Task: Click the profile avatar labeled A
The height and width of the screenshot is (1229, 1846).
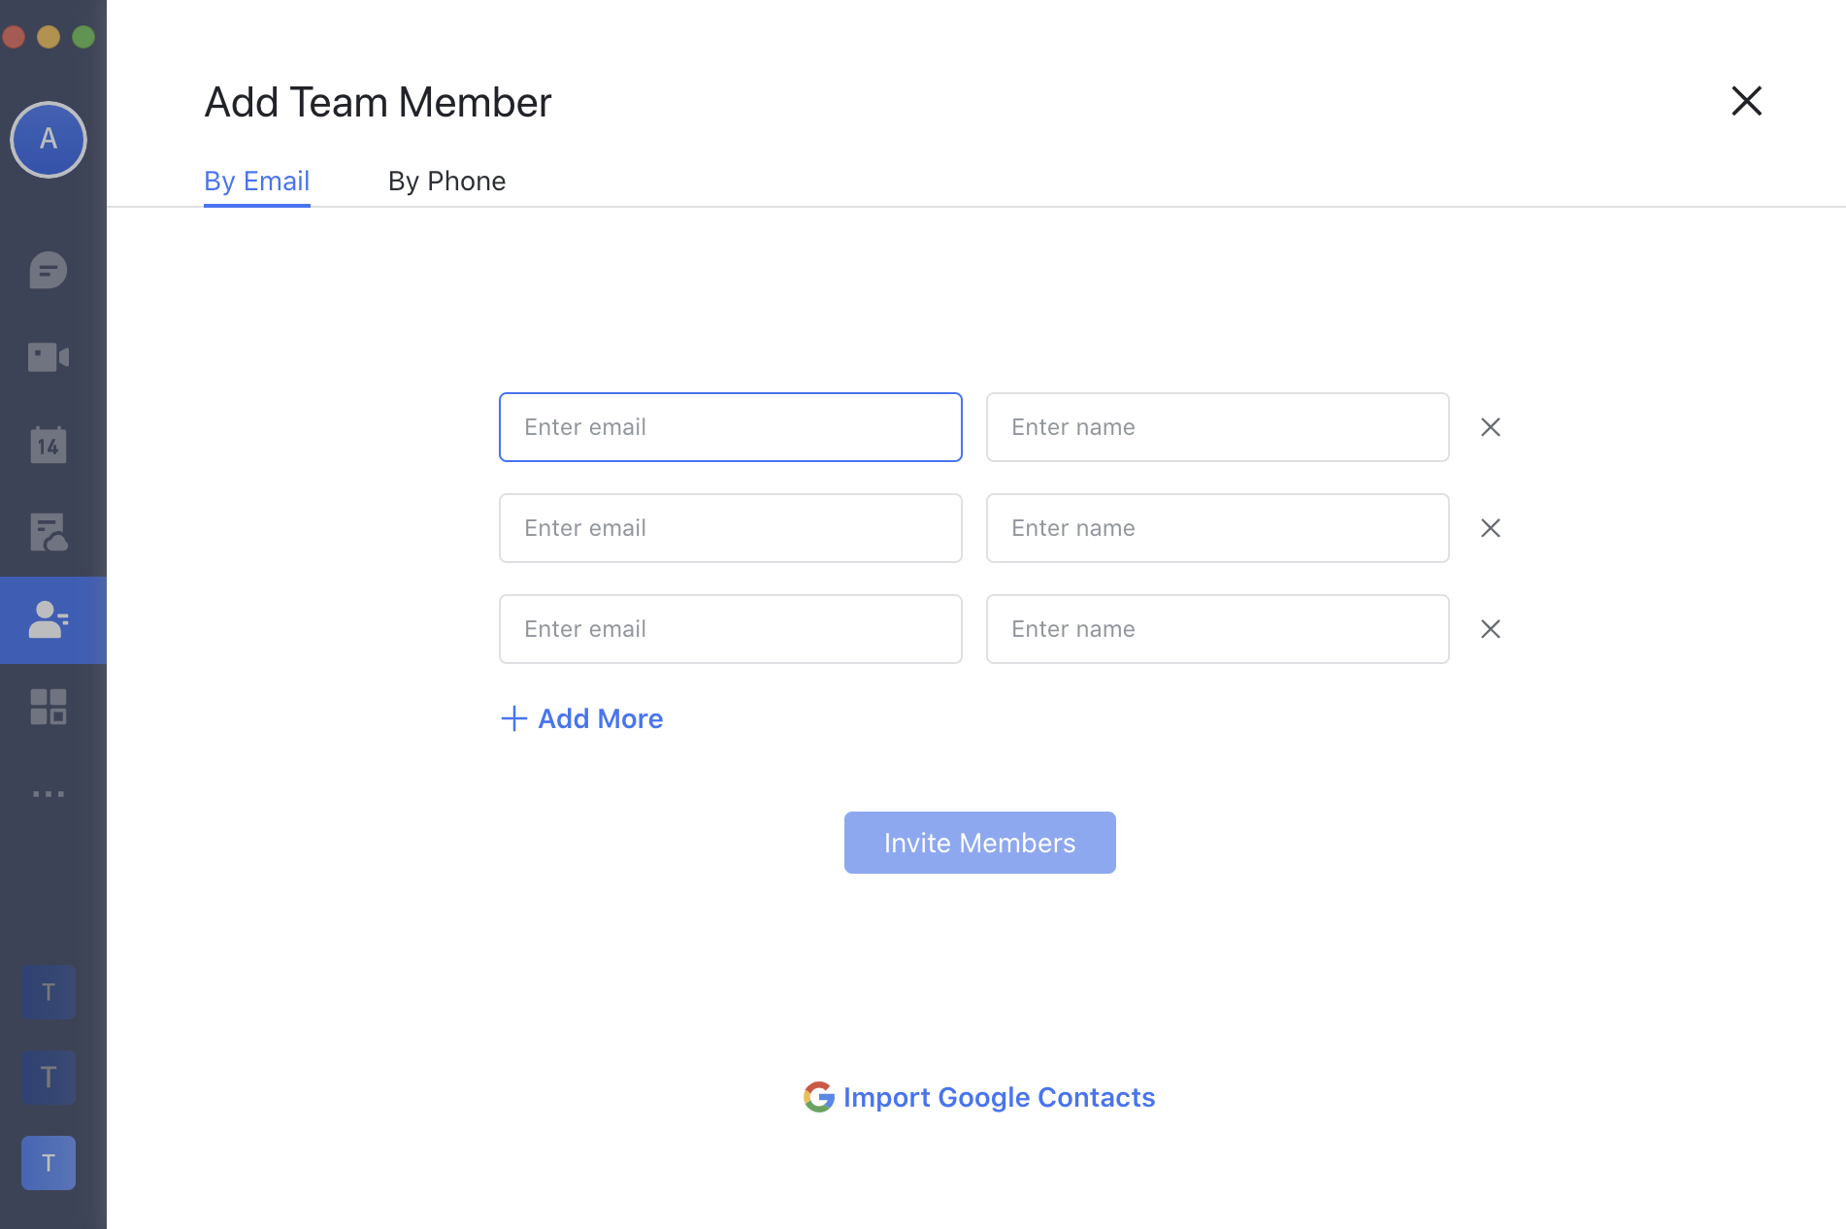Action: [49, 140]
